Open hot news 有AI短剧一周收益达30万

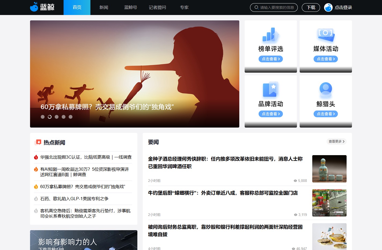pos(85,172)
